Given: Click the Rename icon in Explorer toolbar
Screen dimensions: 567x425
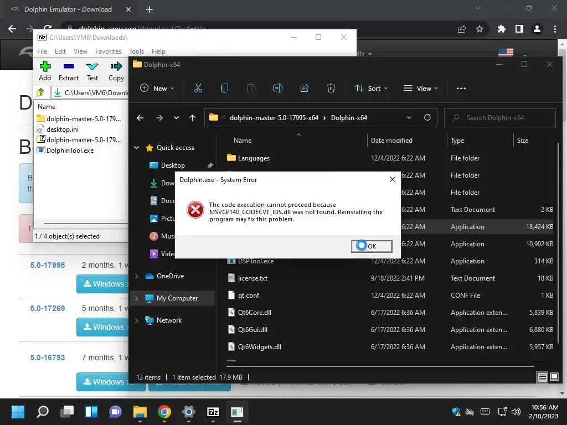Looking at the screenshot, I should 278,88.
